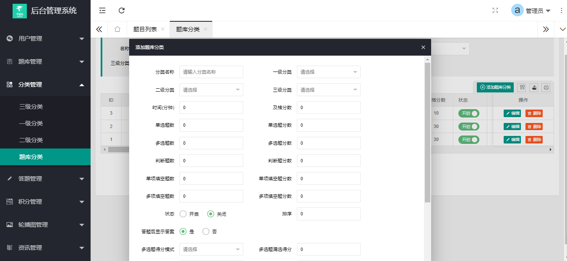The width and height of the screenshot is (567, 261).
Task: Select 是 for 答题后显示答案
Action: (183, 231)
